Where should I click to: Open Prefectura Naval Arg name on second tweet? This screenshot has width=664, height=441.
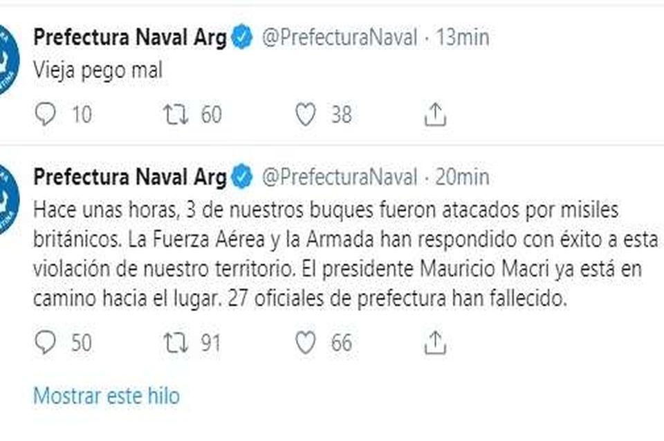point(130,178)
